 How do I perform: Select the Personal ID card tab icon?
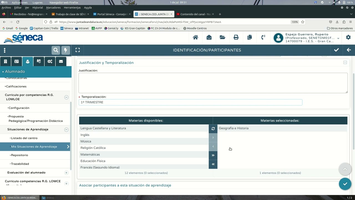coord(17,61)
